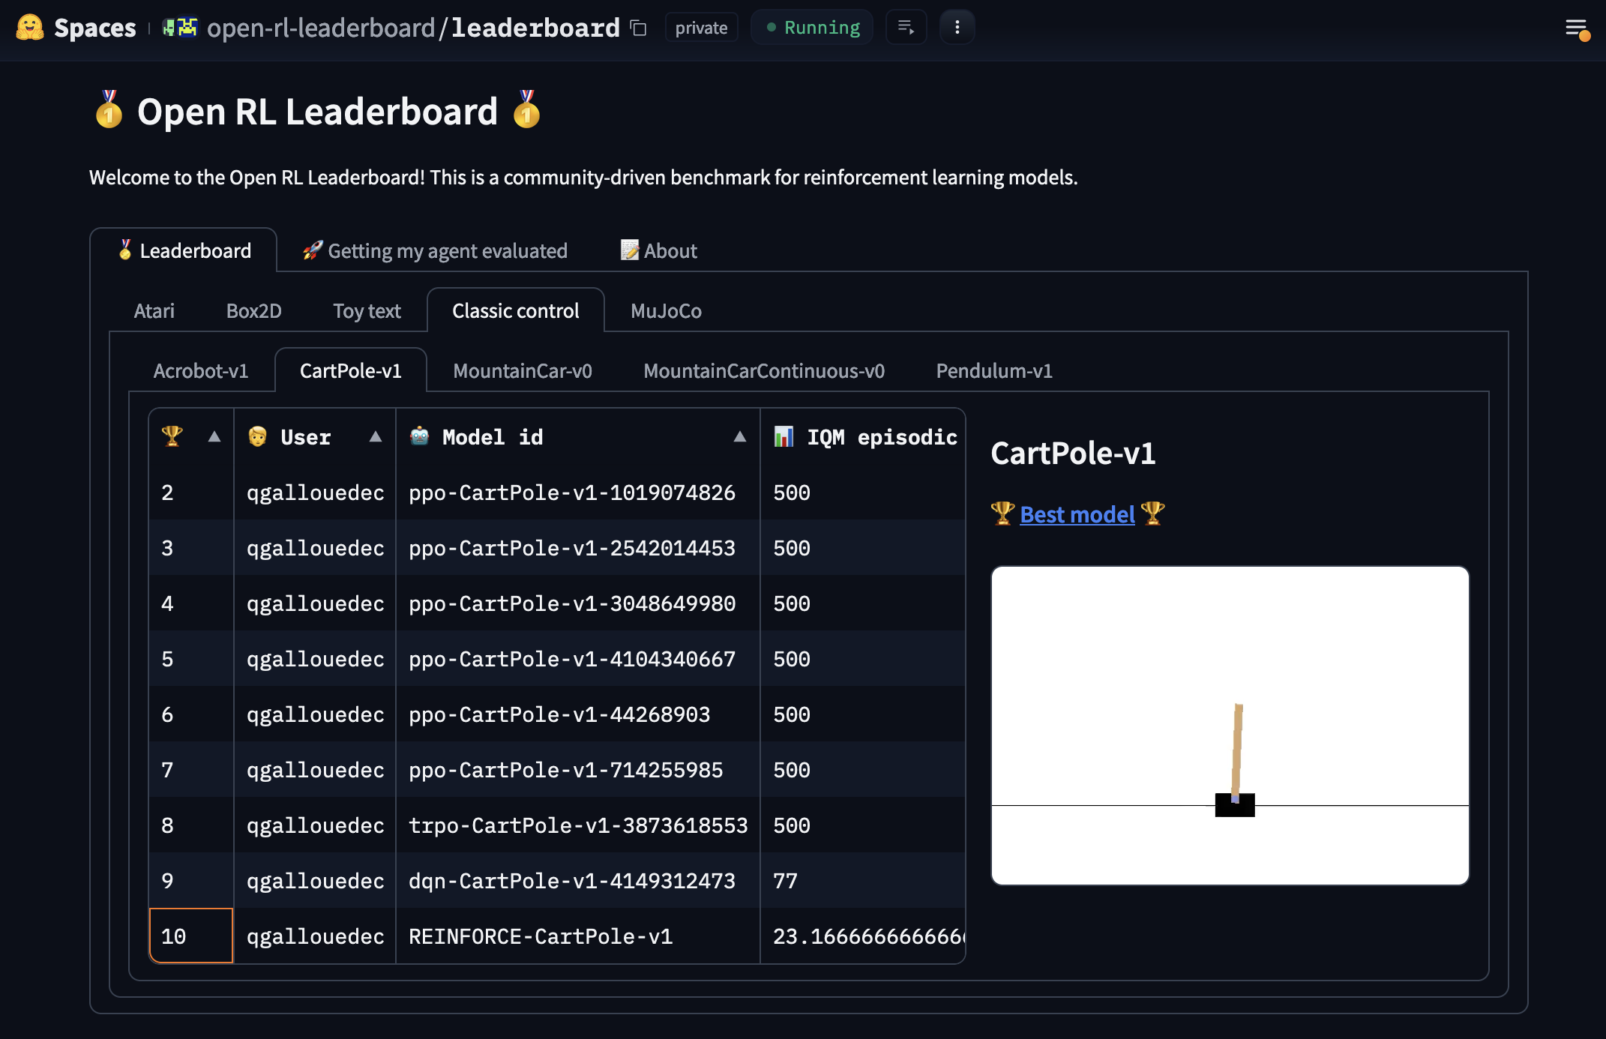The height and width of the screenshot is (1039, 1606).
Task: Click rank cell 2
Action: click(x=191, y=493)
